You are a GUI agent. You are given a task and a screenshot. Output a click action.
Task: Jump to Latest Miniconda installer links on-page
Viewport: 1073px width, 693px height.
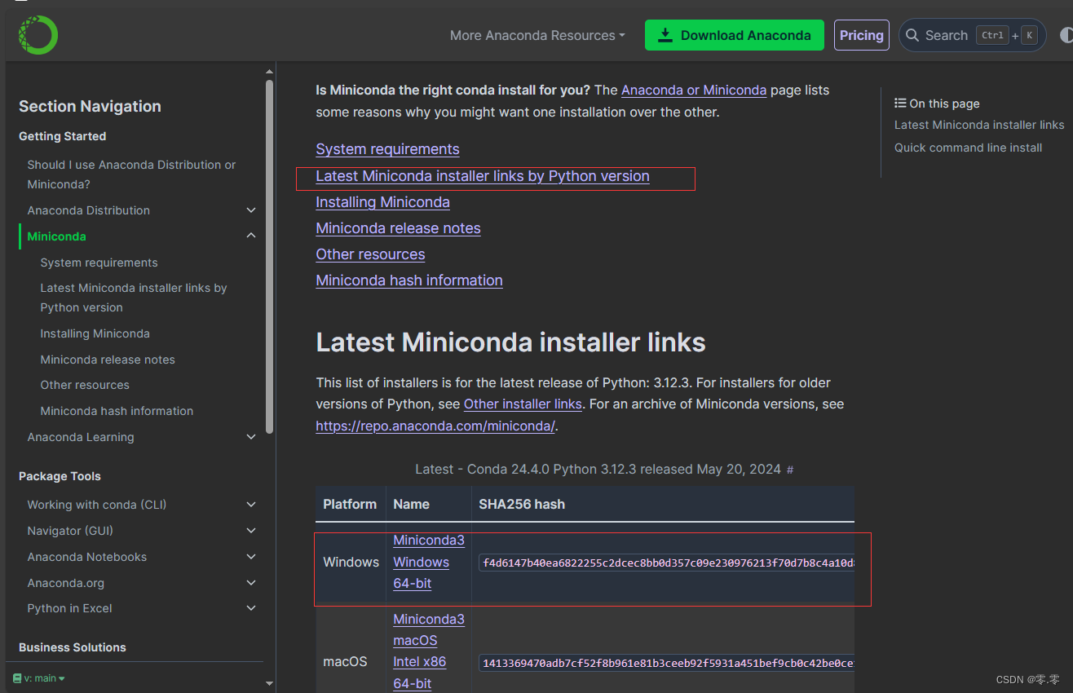979,125
